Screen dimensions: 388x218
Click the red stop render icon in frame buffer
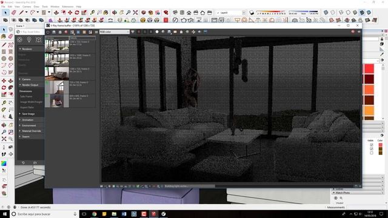coord(353,31)
